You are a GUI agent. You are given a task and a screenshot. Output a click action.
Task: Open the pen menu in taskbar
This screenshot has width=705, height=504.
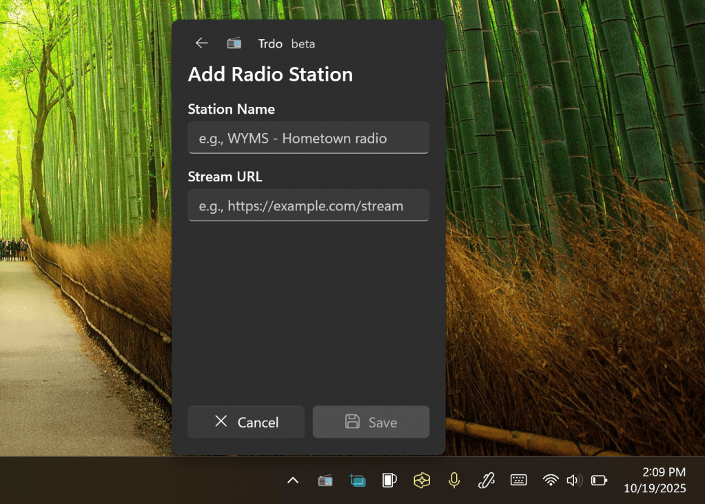click(x=486, y=481)
